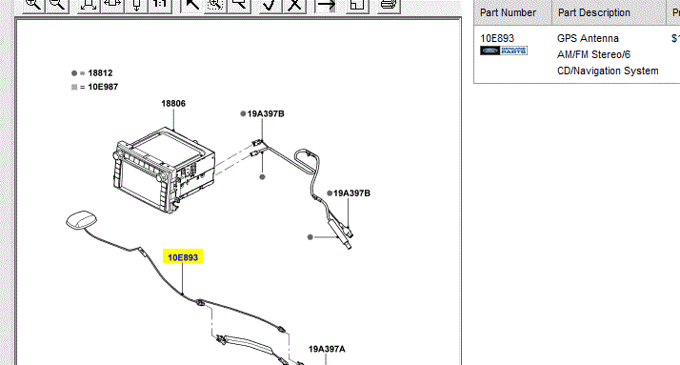
Task: Select highlighted callout 10E893 in diagram
Action: [183, 257]
